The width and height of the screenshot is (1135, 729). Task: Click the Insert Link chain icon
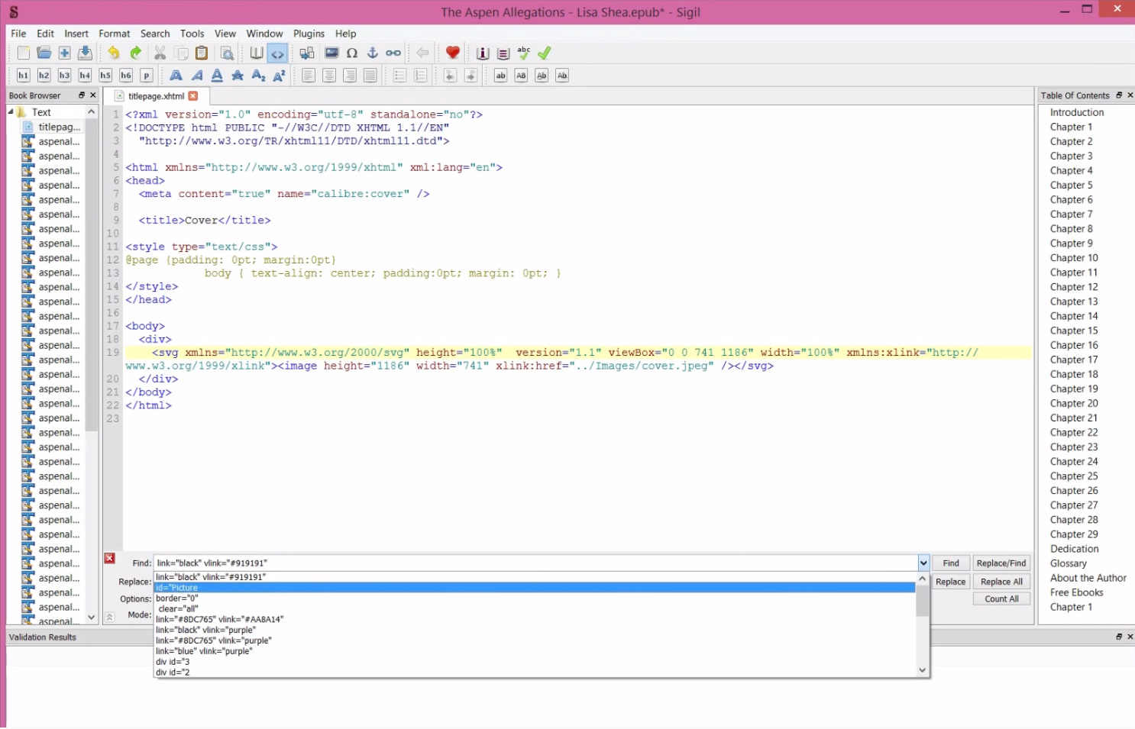(x=393, y=53)
